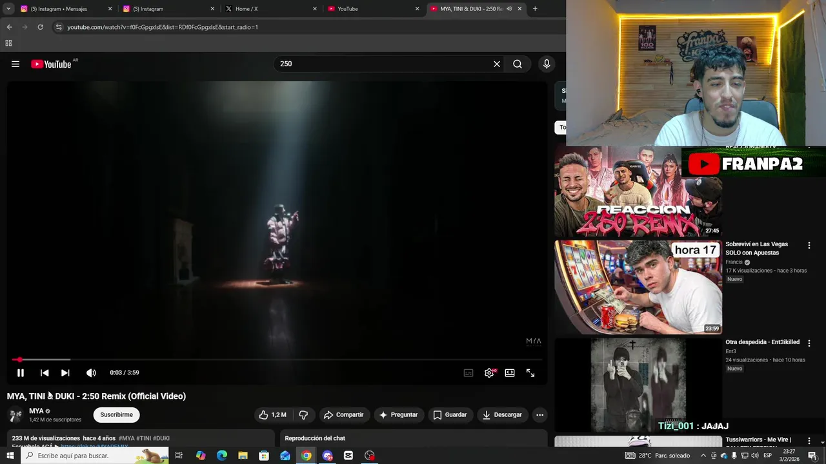826x464 pixels.
Task: Pause the video playback
Action: [x=21, y=372]
